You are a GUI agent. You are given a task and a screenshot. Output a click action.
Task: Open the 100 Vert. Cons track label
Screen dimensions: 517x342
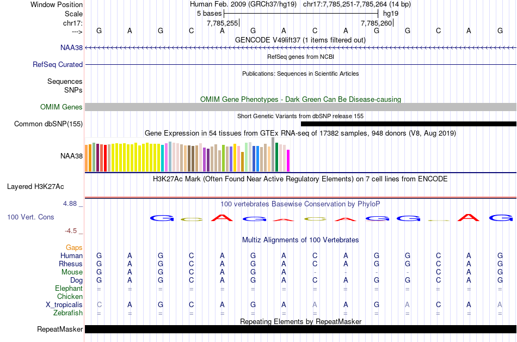30,217
